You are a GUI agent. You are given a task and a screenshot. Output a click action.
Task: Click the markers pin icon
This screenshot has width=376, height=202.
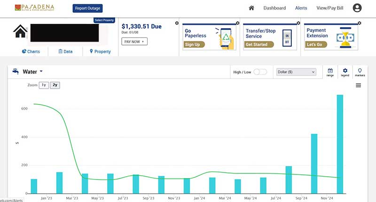(360, 72)
